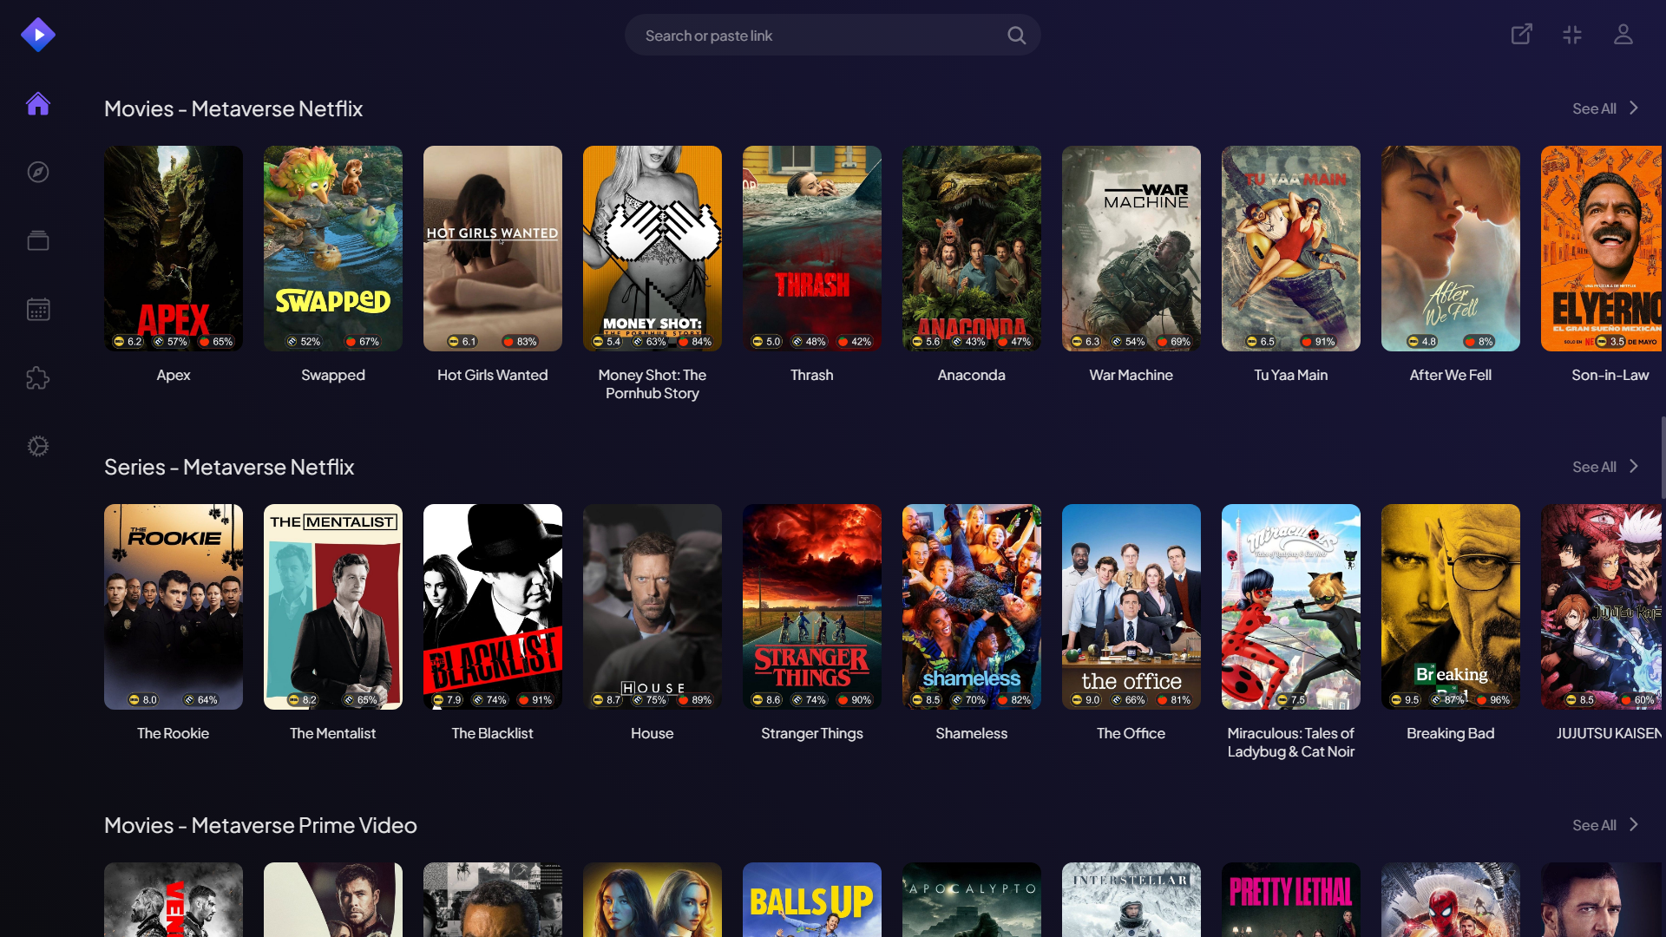Image resolution: width=1666 pixels, height=937 pixels.
Task: Open the Stranger Things poster
Action: coord(812,606)
